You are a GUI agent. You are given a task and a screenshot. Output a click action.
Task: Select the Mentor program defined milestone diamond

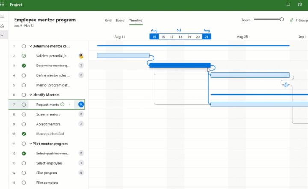point(286,85)
